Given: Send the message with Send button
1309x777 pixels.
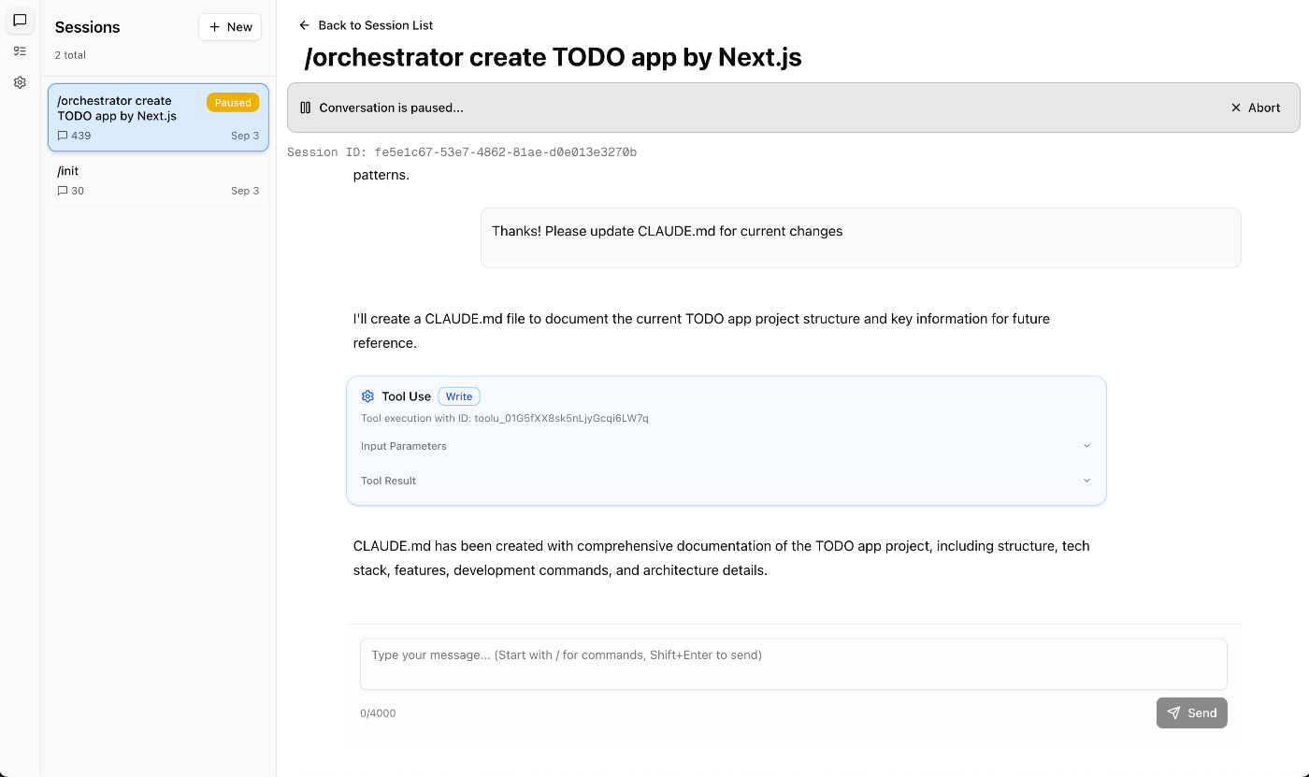Looking at the screenshot, I should (1191, 712).
